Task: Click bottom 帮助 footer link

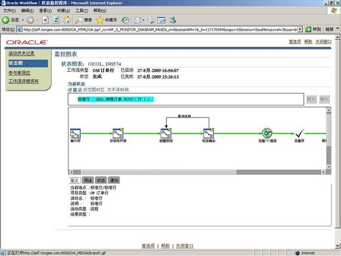Action: [165, 246]
